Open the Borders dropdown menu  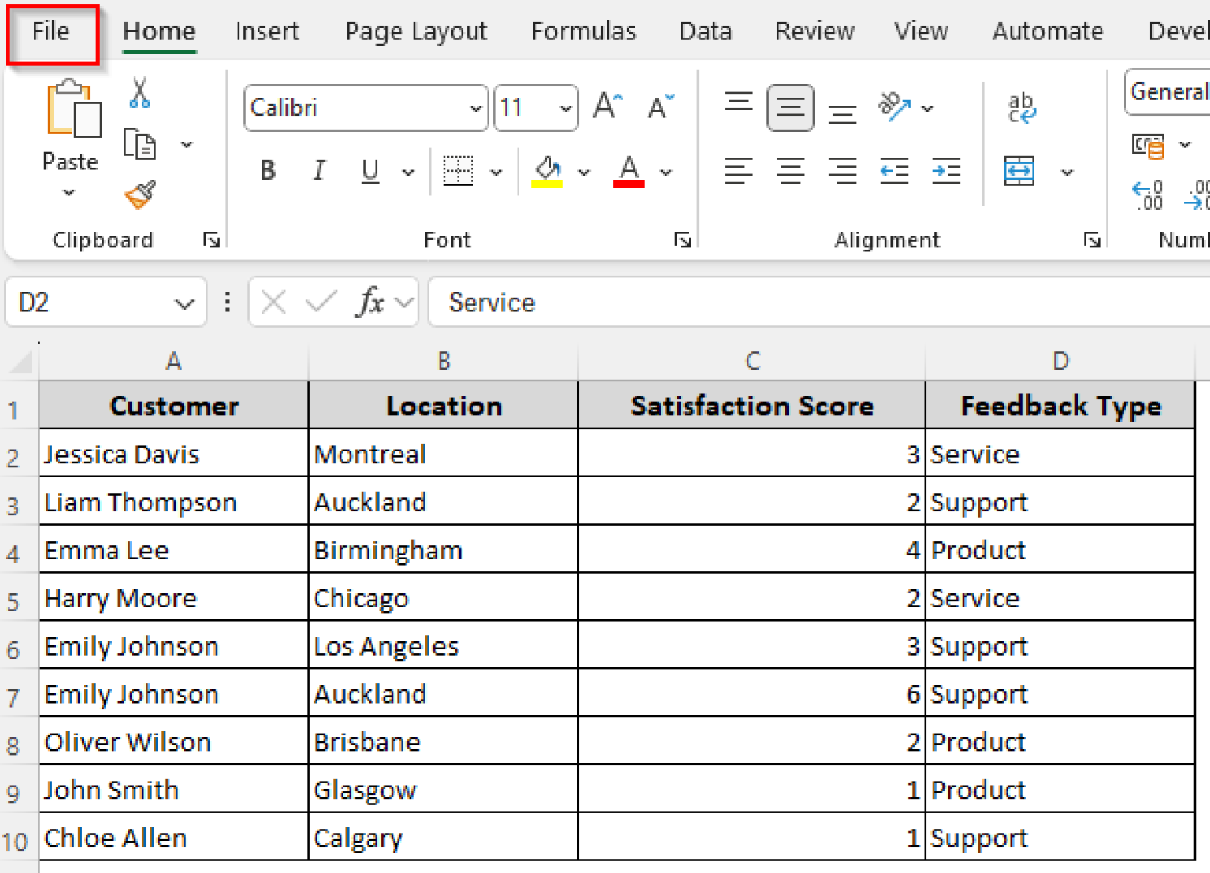[496, 170]
